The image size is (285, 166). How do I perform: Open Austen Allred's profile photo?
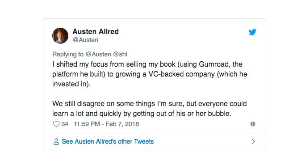point(60,36)
